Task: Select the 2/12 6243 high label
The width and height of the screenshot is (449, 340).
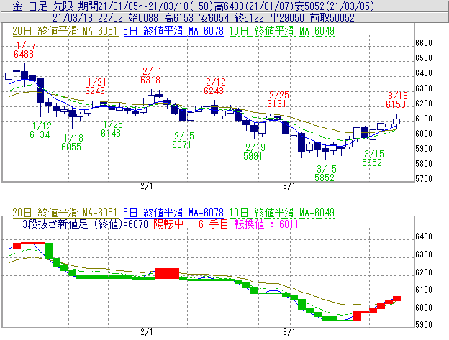Action: (214, 86)
